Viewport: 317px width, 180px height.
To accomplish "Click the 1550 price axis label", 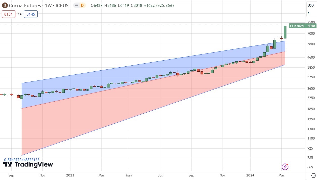I will [x=311, y=119].
